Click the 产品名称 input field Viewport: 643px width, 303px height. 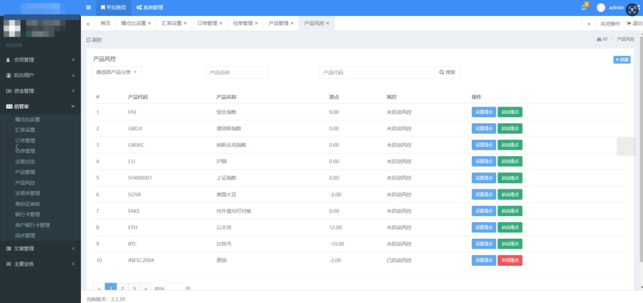pyautogui.click(x=237, y=72)
